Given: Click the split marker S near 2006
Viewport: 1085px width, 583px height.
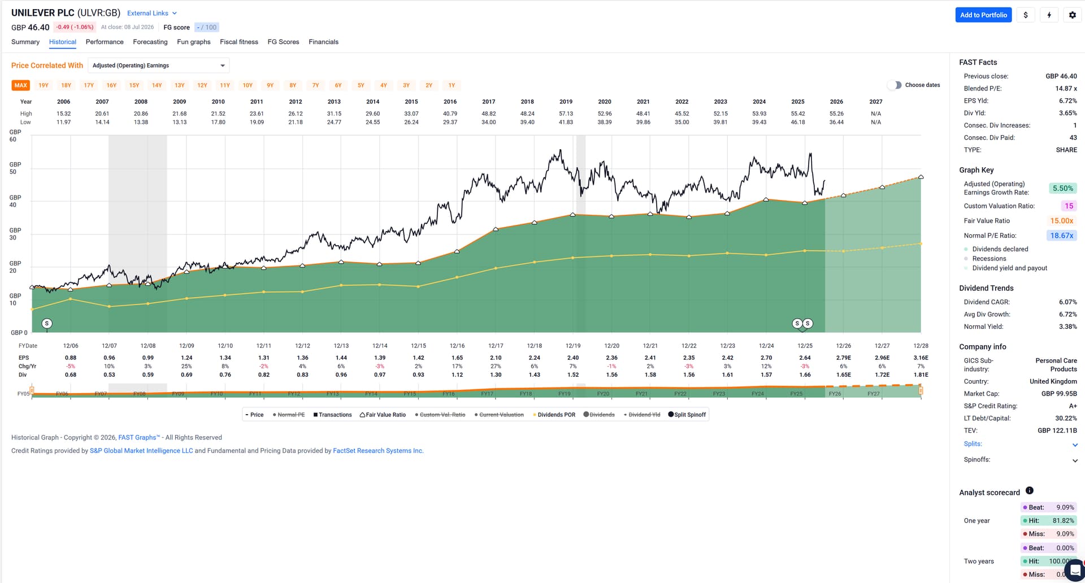Looking at the screenshot, I should (47, 324).
